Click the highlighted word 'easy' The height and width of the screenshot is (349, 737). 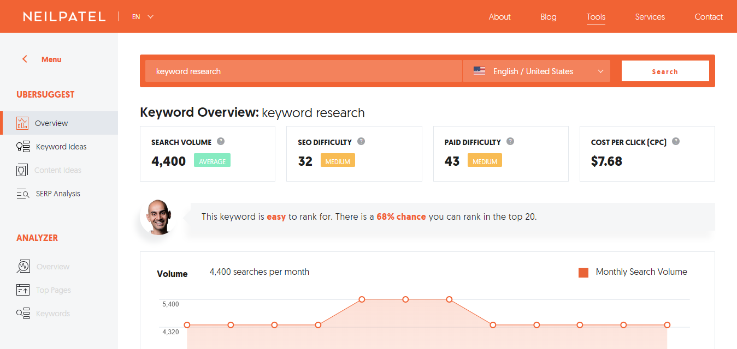tap(276, 217)
